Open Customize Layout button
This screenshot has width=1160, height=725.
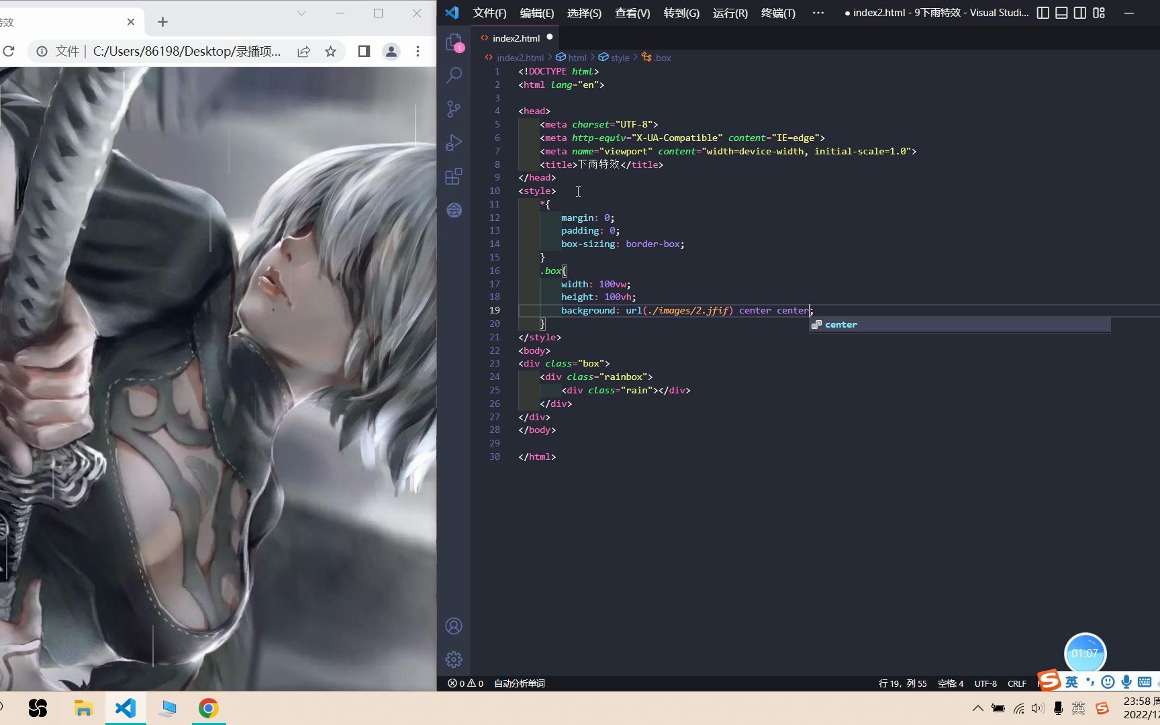click(1099, 13)
